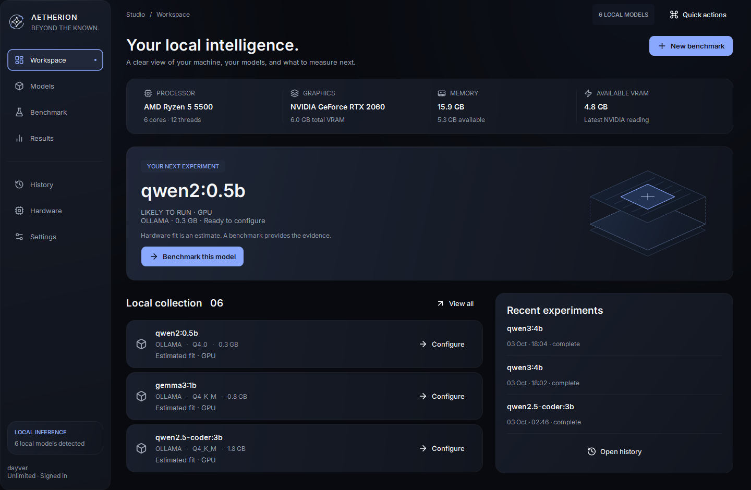Image resolution: width=751 pixels, height=490 pixels.
Task: Click the Open history button
Action: pyautogui.click(x=614, y=451)
